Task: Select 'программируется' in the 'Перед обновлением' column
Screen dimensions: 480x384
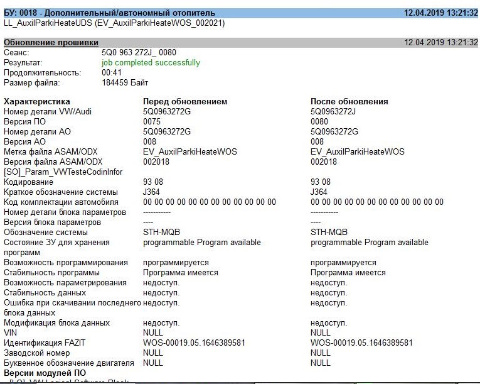Action: pyautogui.click(x=176, y=263)
